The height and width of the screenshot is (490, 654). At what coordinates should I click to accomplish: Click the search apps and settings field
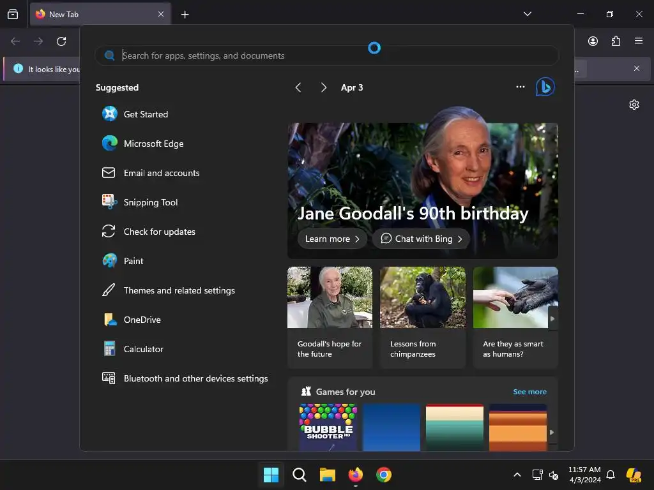[327, 56]
